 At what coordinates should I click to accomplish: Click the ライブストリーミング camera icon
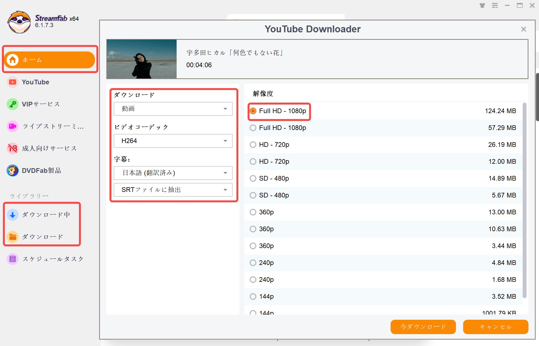point(12,126)
